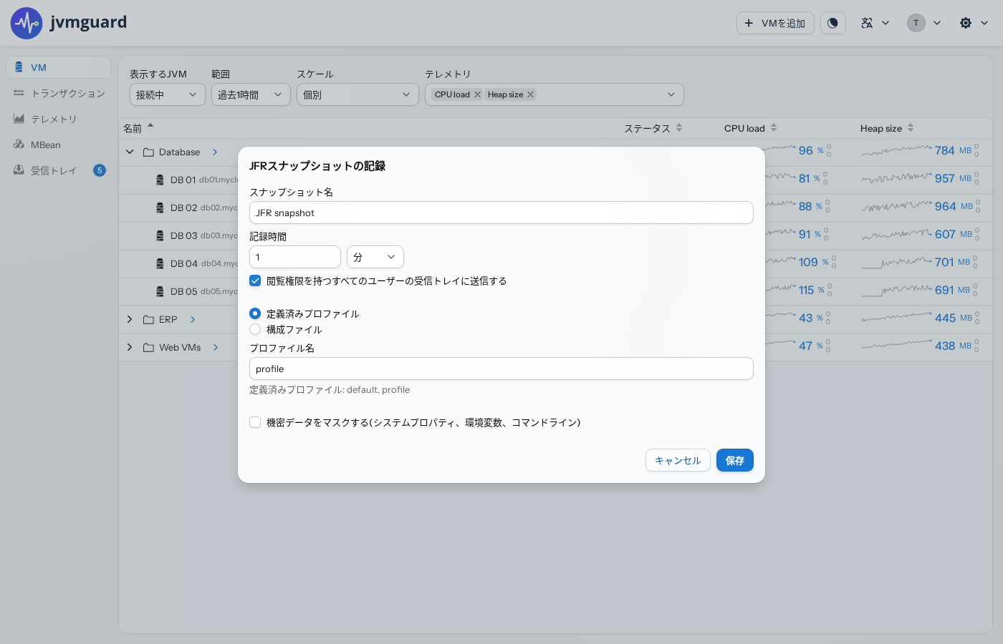Click the 957 MB heap size value
This screenshot has width=1003, height=644.
[x=953, y=178]
